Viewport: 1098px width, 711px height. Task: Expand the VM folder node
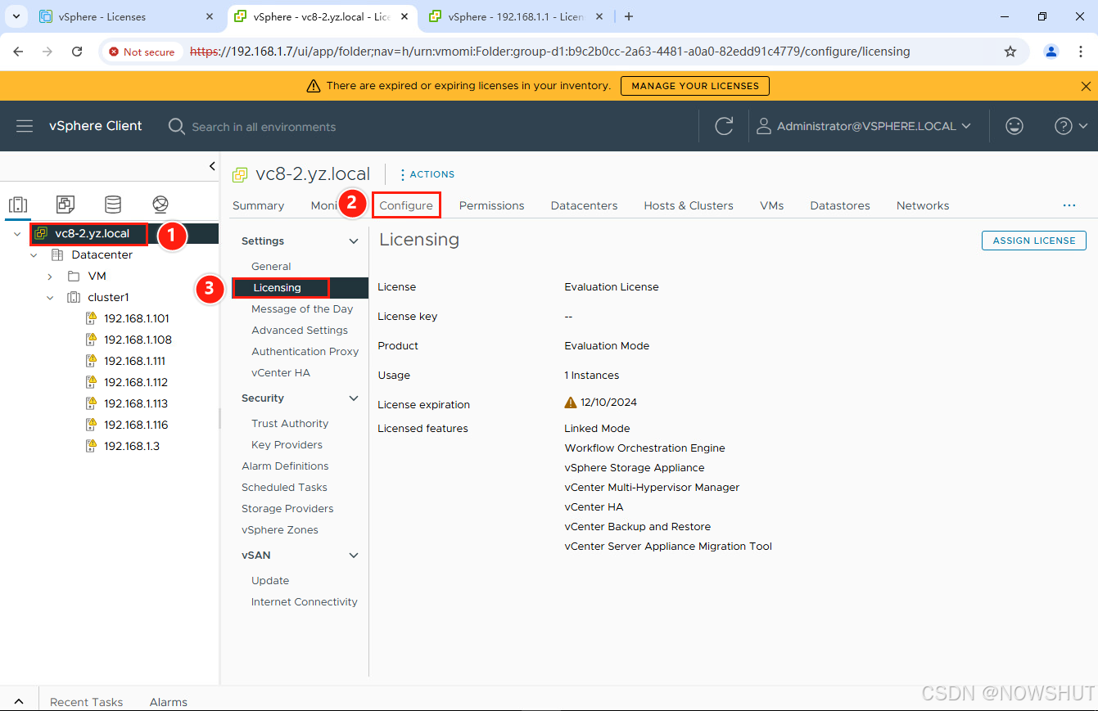[x=50, y=277]
